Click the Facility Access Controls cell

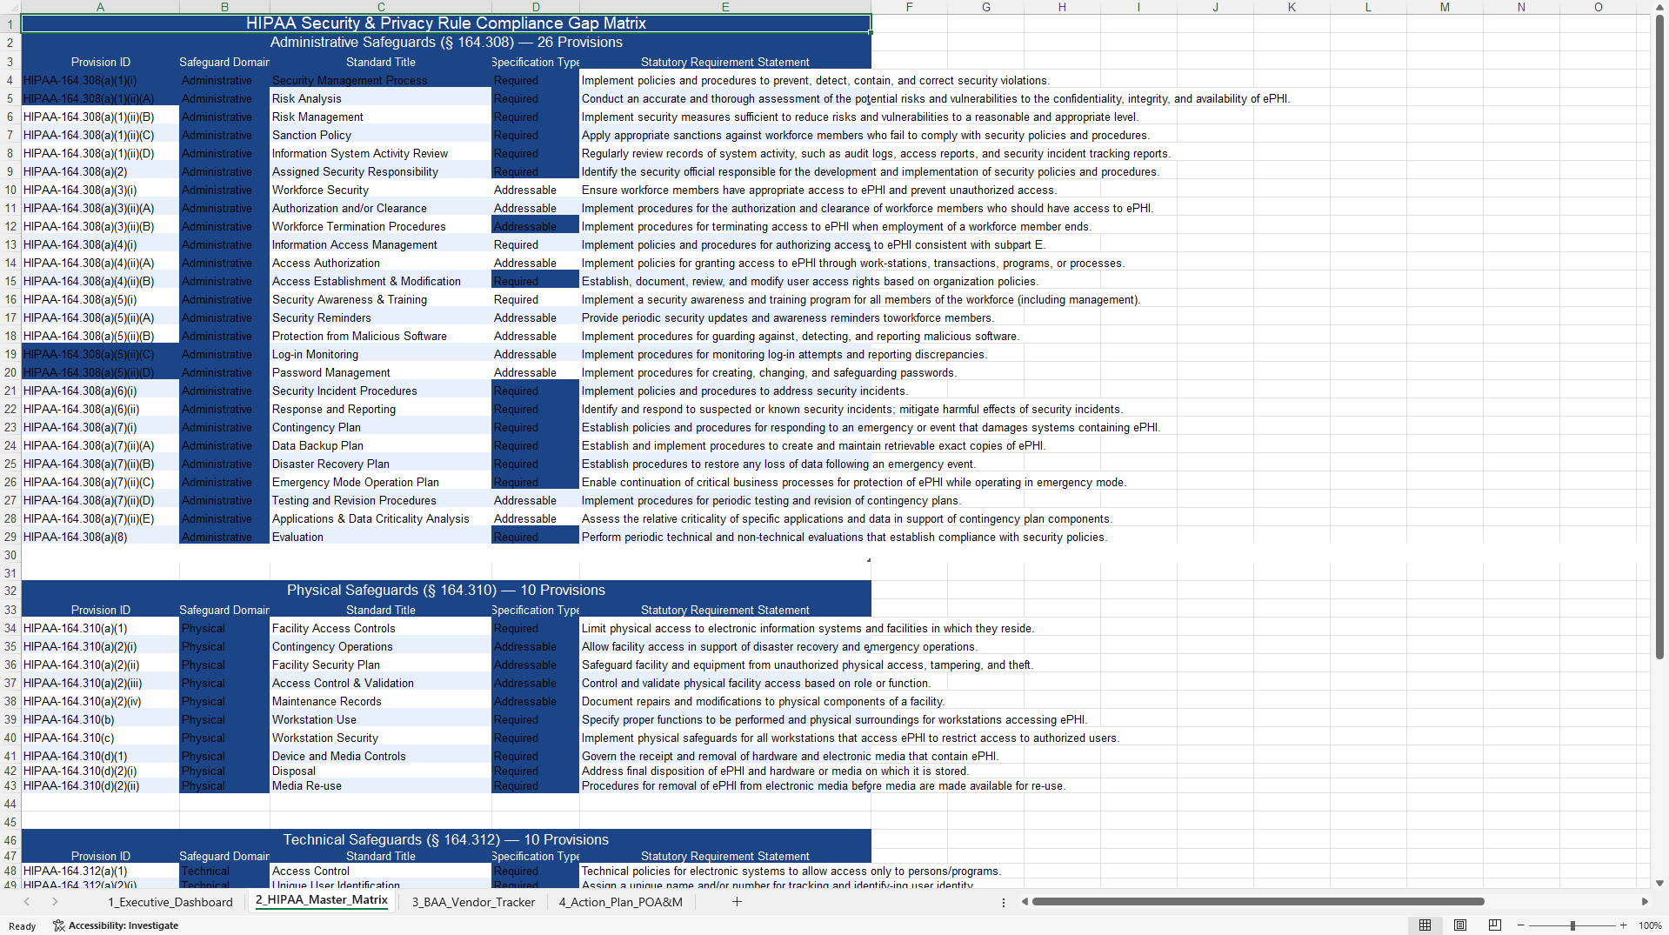[x=381, y=629]
